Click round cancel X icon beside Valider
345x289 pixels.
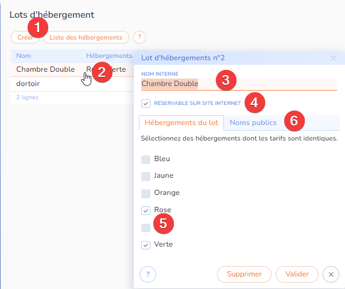[x=331, y=274]
